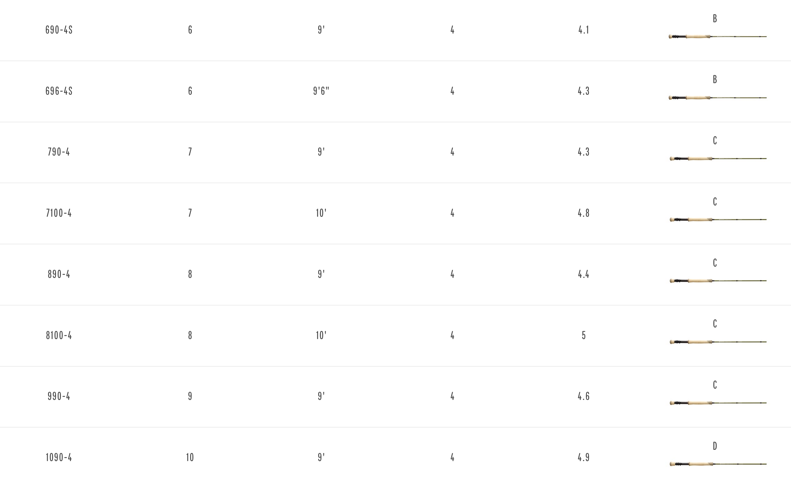The height and width of the screenshot is (500, 791).
Task: Click the 9'6" length value
Action: click(x=321, y=91)
